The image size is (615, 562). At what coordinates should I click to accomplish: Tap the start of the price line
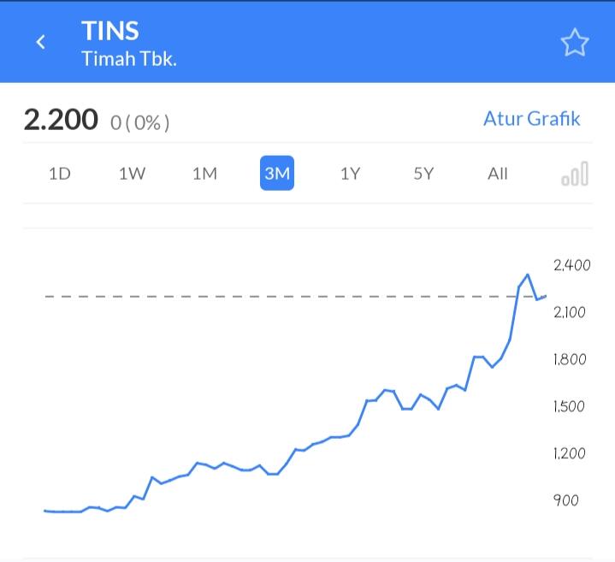45,511
